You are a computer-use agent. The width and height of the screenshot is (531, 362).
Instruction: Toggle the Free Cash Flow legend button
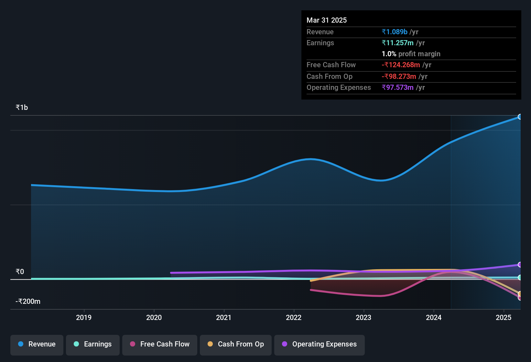pos(160,345)
